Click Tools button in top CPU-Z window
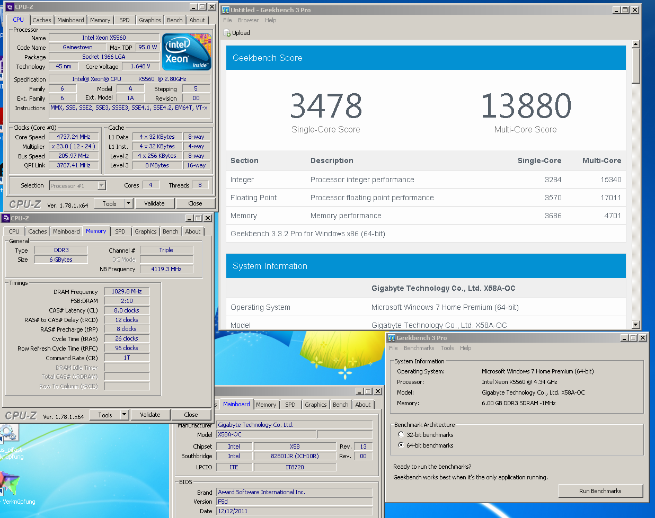655x518 pixels. 109,203
